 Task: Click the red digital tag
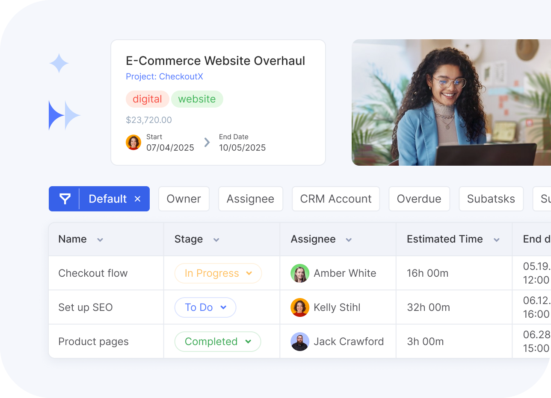(147, 99)
